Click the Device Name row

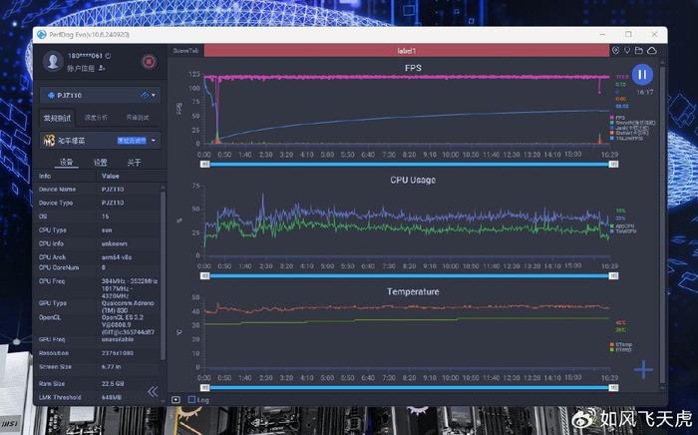point(98,190)
